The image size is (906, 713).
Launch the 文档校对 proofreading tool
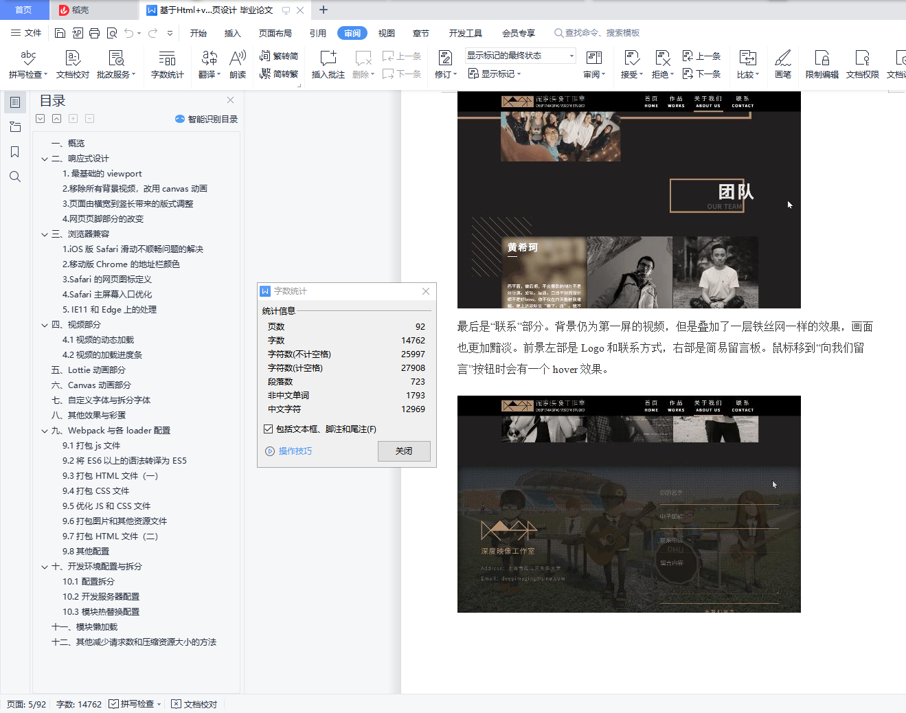click(73, 65)
